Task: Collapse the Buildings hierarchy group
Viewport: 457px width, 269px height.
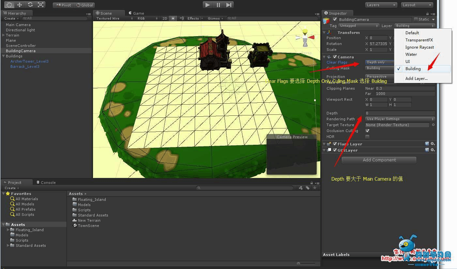Action: point(3,56)
